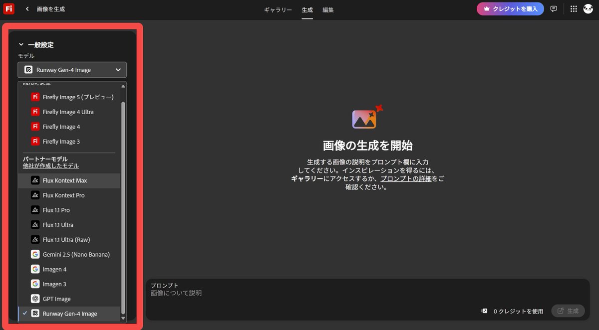Click the panda profile avatar

pos(588,8)
